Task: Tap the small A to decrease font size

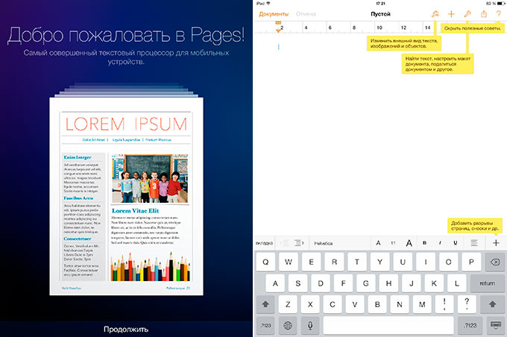Action: pos(378,243)
